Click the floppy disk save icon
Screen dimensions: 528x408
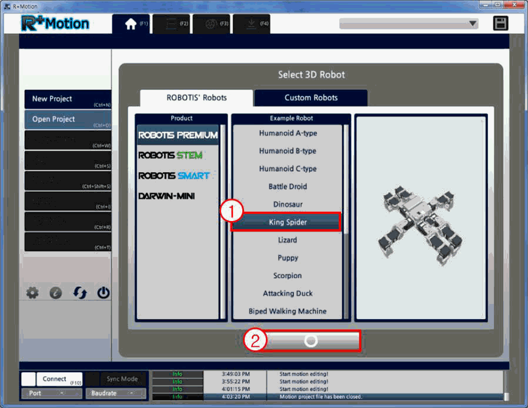tap(500, 24)
